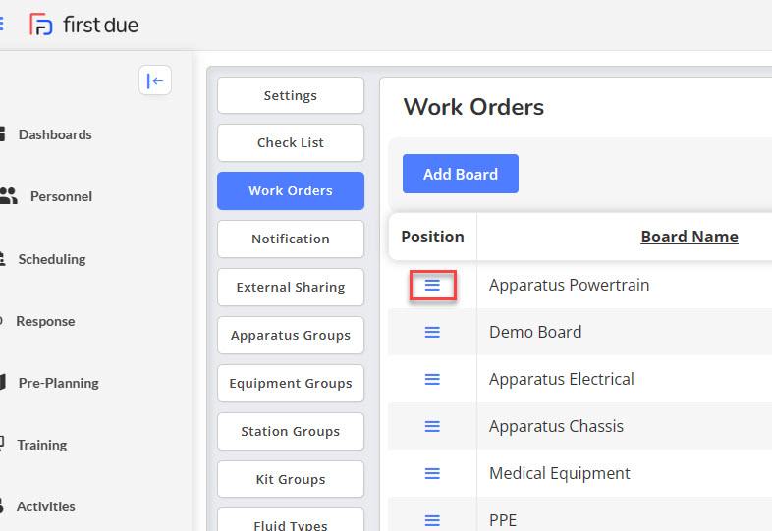This screenshot has width=772, height=531.
Task: Click the First Due logo
Action: 83,25
